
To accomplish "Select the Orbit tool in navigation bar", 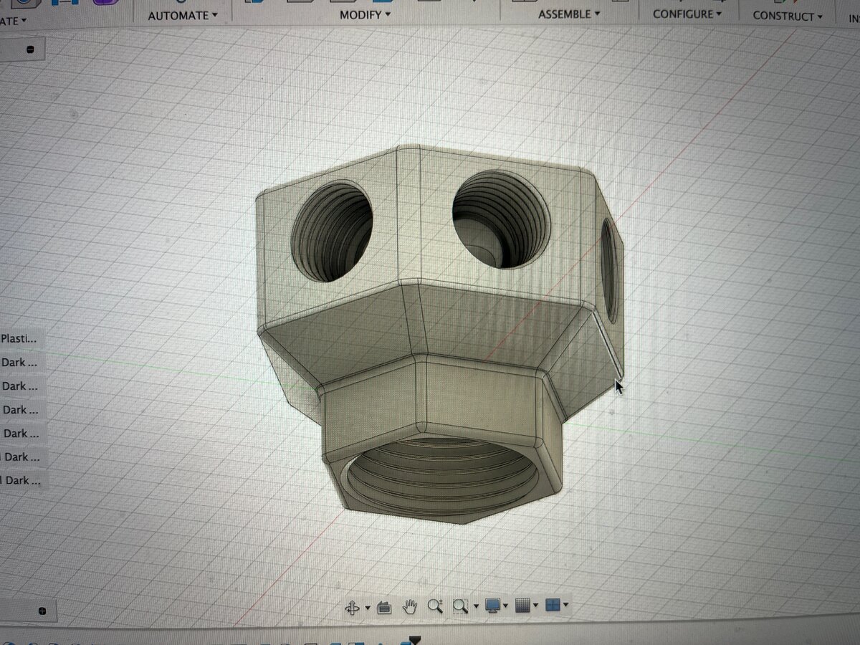I will tap(353, 607).
